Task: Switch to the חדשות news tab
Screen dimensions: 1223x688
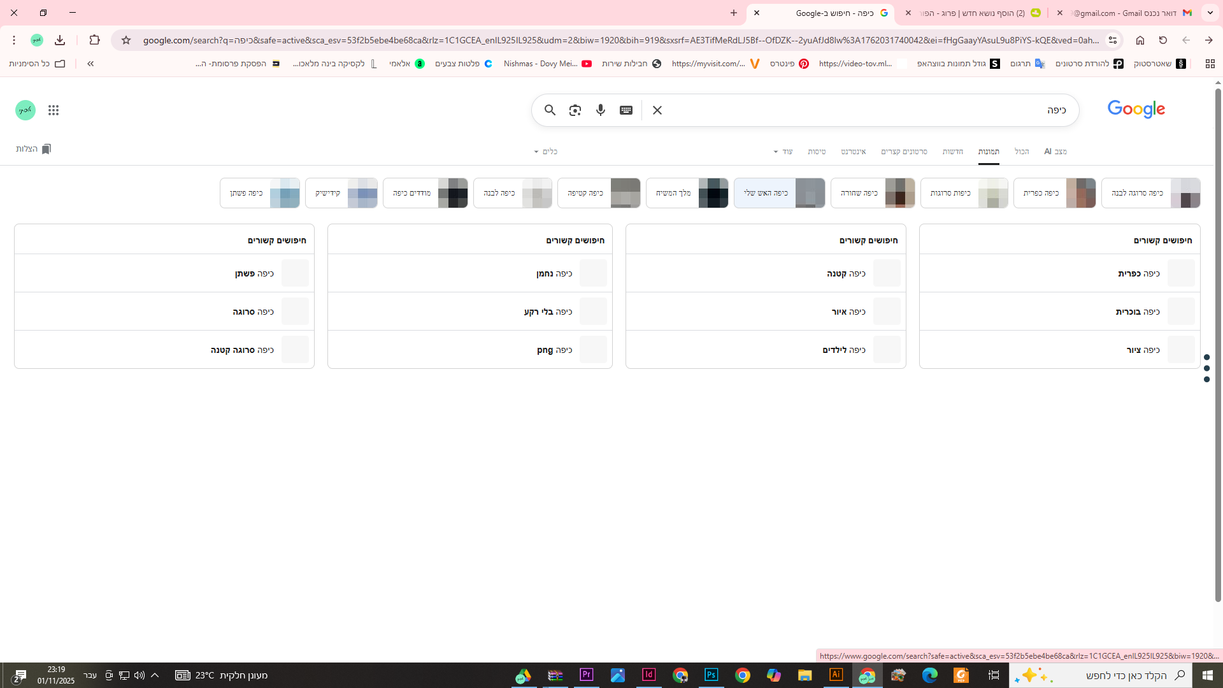Action: [x=952, y=152]
